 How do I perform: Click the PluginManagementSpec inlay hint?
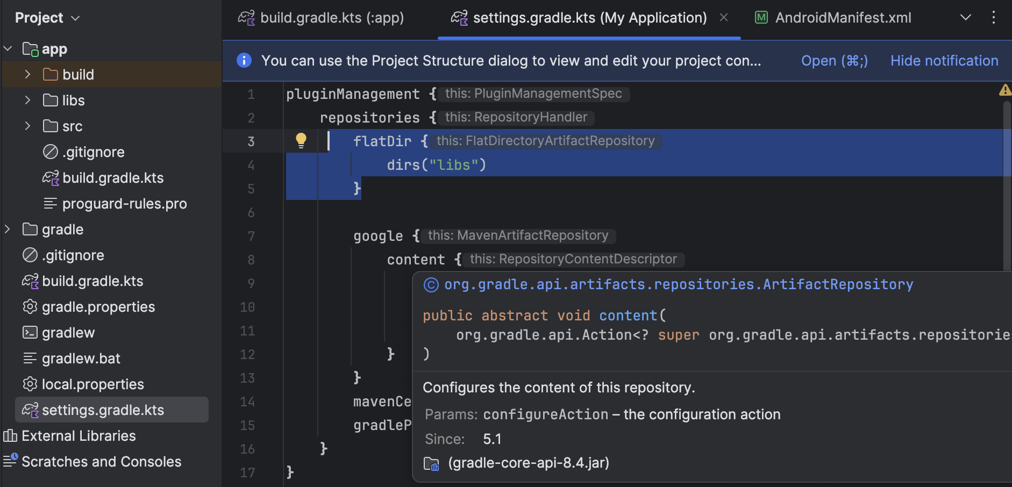[x=533, y=94]
